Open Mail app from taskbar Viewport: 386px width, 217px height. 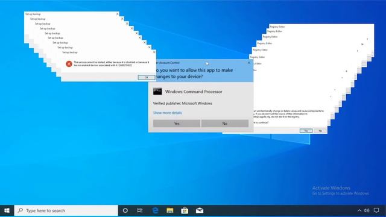pyautogui.click(x=200, y=210)
